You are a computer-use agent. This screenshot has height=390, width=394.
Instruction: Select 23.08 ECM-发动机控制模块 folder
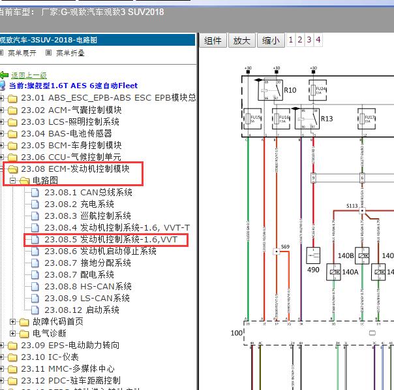tap(75, 169)
